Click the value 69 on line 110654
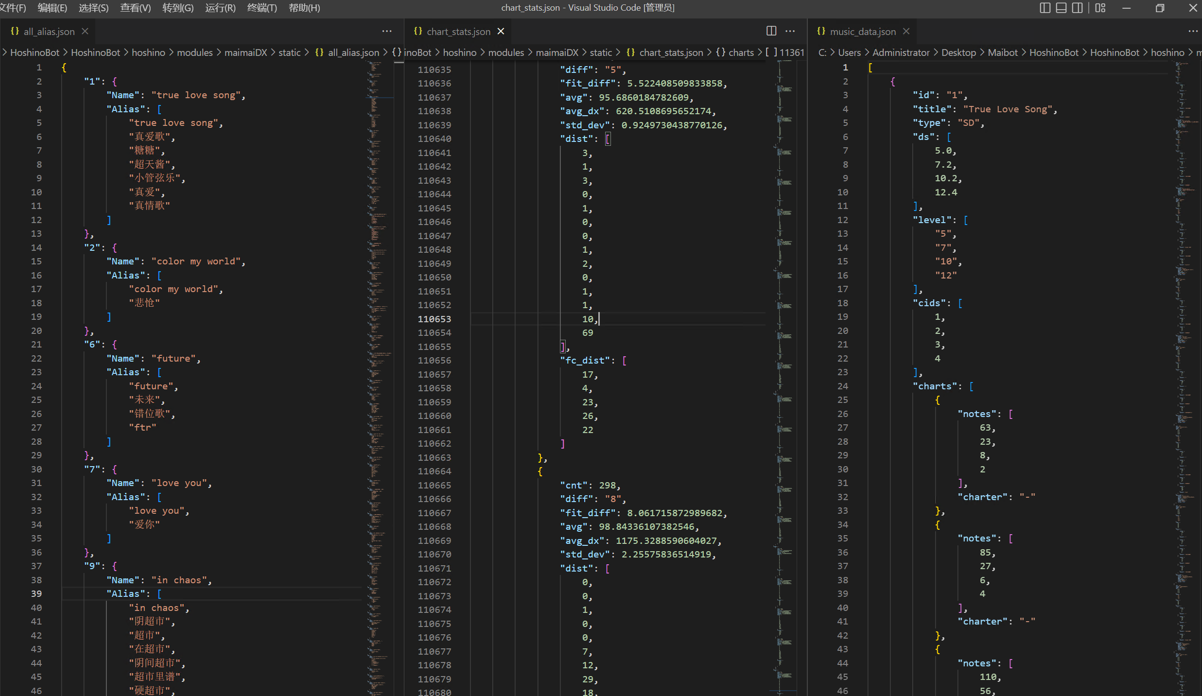 pyautogui.click(x=588, y=332)
